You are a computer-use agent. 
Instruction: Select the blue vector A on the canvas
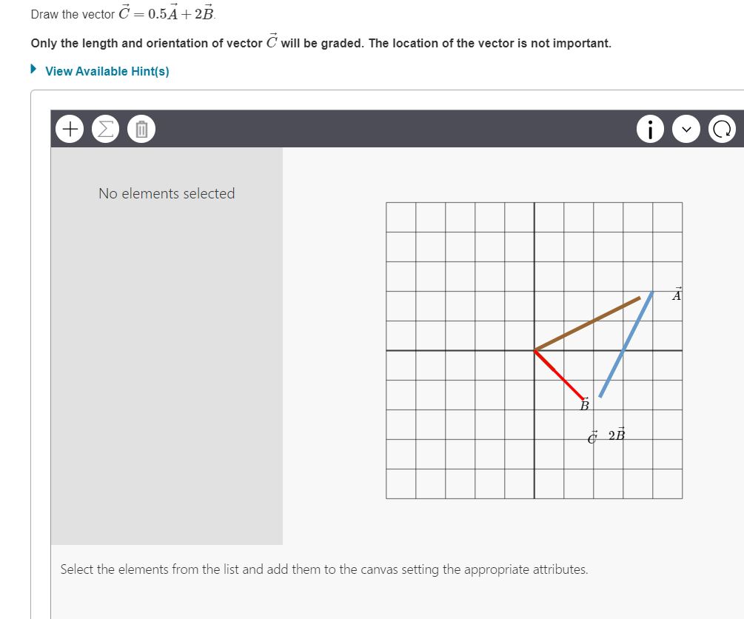pos(626,344)
